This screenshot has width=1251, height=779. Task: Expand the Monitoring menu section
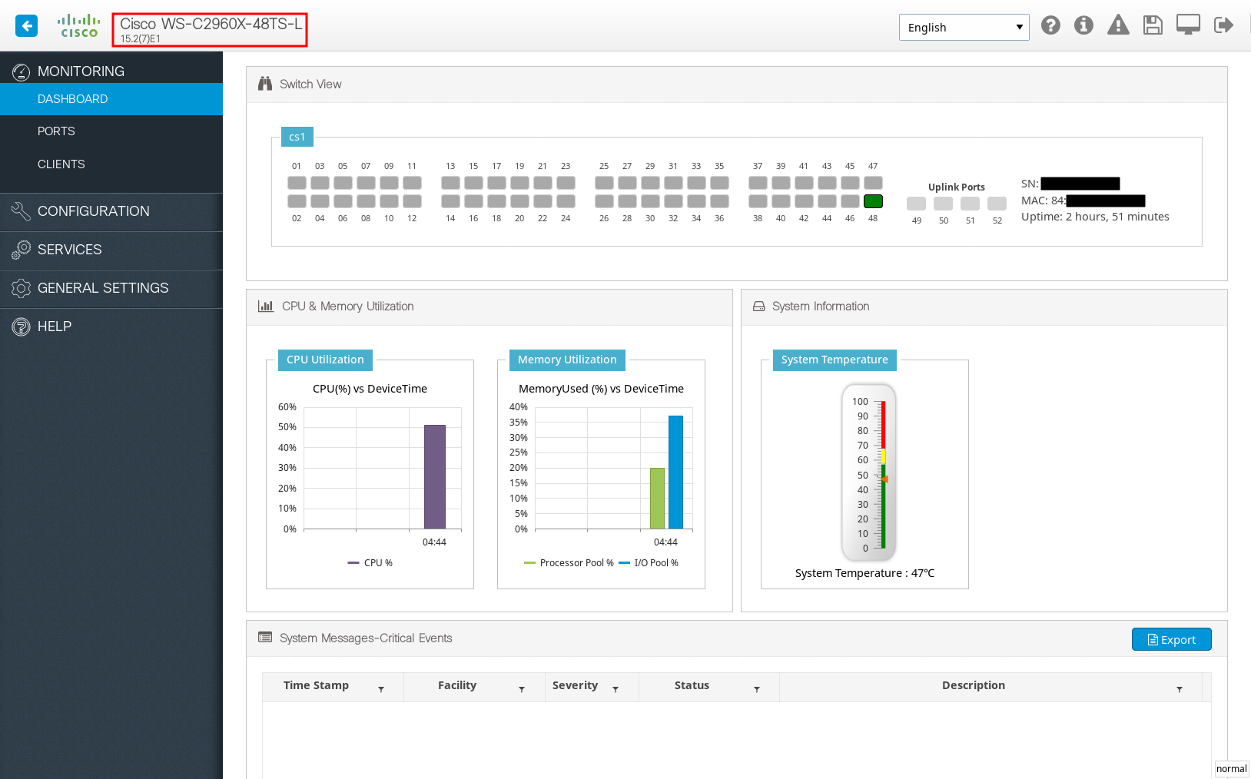111,71
